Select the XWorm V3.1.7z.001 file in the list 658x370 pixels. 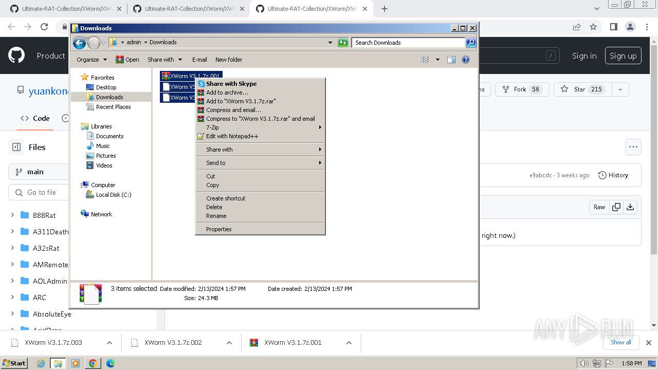point(191,76)
